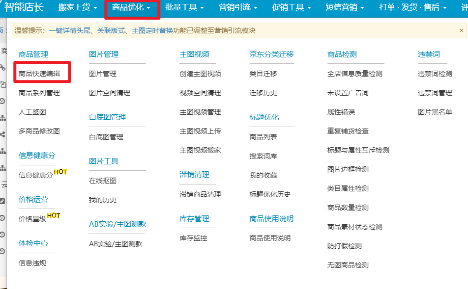The width and height of the screenshot is (468, 289).
Task: Click the 智能店长 brand logo
Action: click(24, 7)
